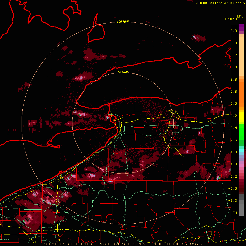Pick the pink segment of the color bar
Viewport: 246px width, 246px height.
(241, 166)
